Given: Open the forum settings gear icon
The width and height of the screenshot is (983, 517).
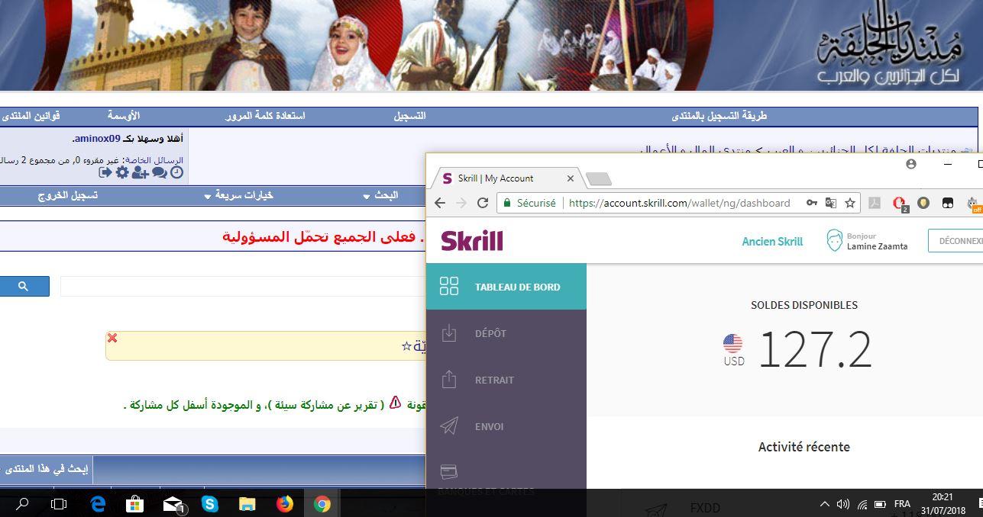Looking at the screenshot, I should click(122, 173).
